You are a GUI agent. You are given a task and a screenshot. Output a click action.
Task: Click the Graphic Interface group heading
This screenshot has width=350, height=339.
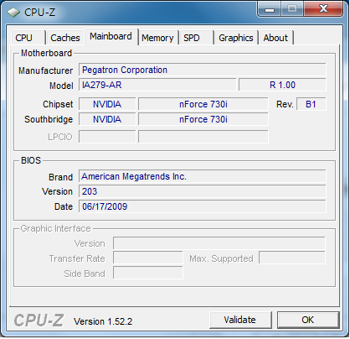pos(56,228)
